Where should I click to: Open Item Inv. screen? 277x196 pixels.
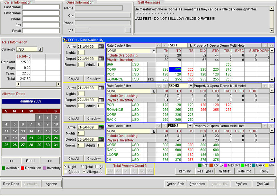pyautogui.click(x=185, y=171)
